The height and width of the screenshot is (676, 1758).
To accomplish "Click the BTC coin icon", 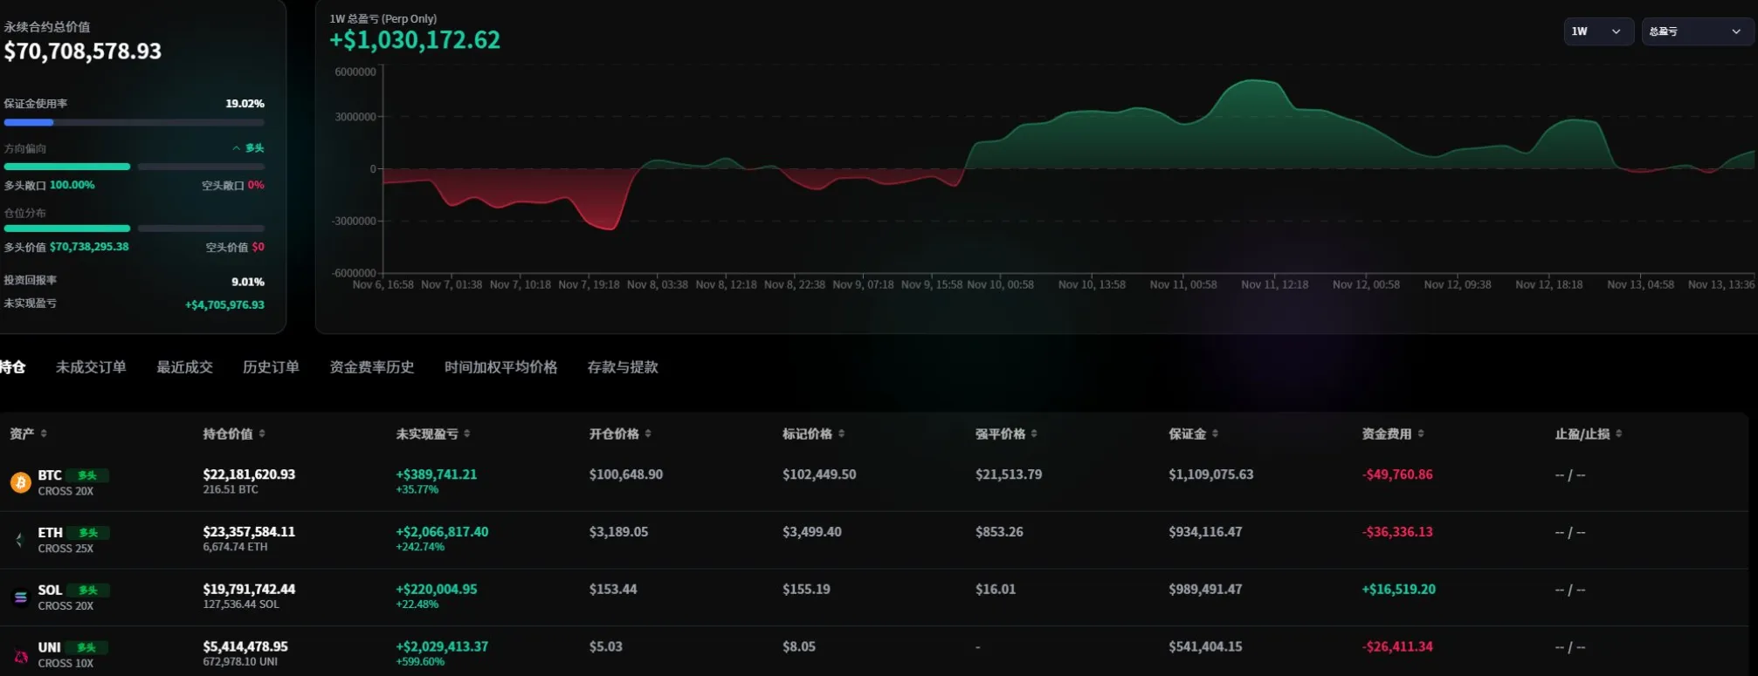I will coord(20,482).
